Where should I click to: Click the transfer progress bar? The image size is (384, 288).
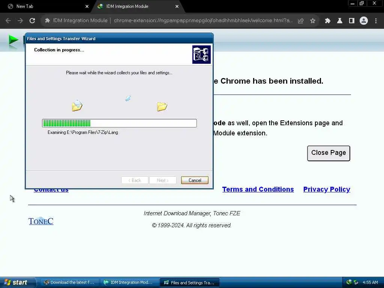click(119, 123)
